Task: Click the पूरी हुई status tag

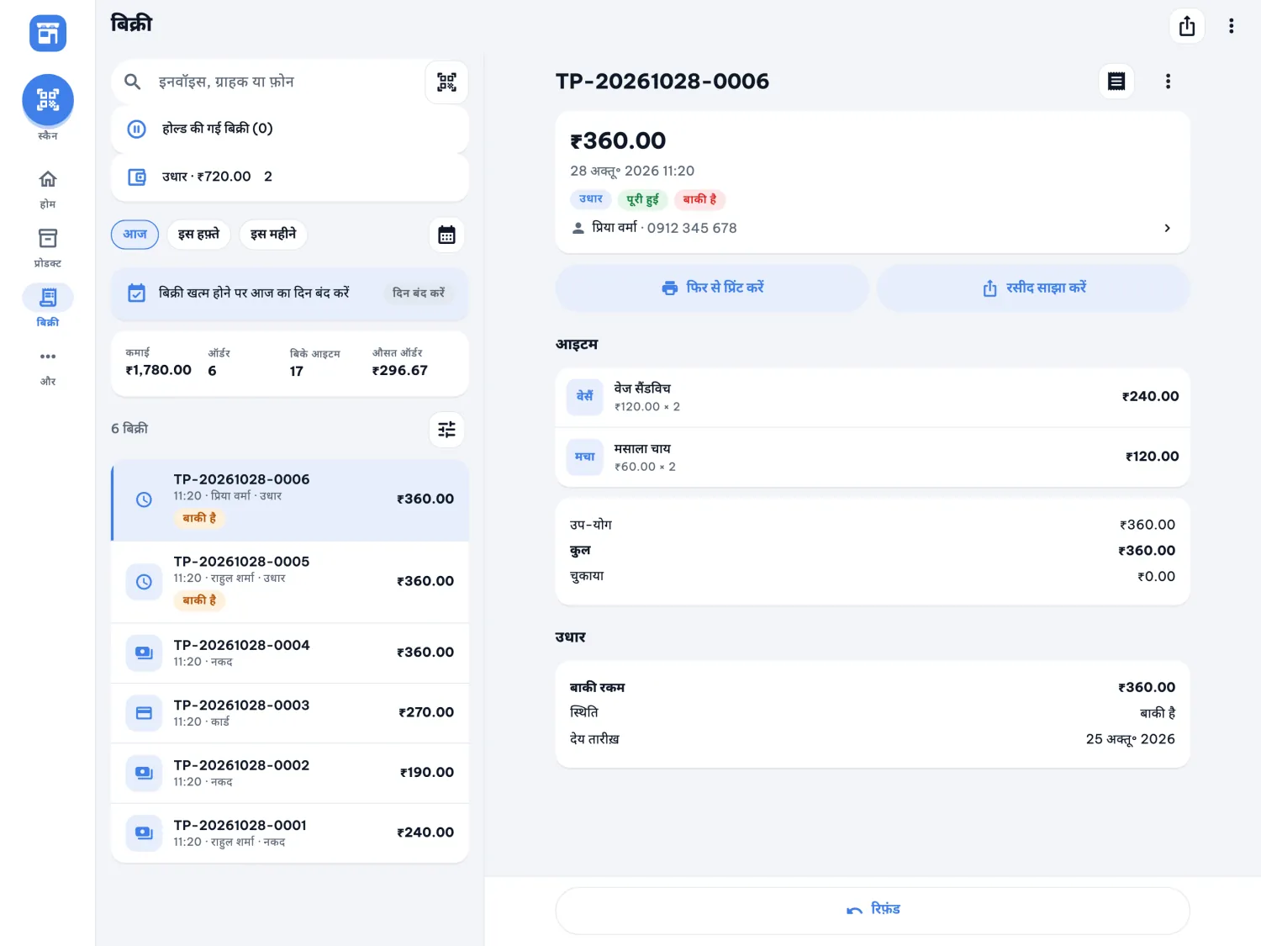Action: (x=643, y=199)
